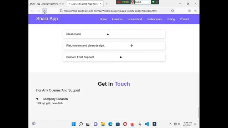228x128 pixels.
Task: Click the weather widget icon on taskbar
Action: [34, 123]
